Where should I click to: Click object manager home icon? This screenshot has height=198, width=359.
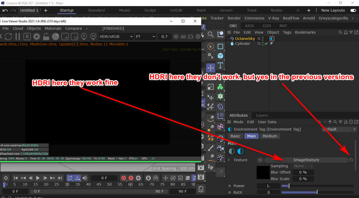click(346, 32)
